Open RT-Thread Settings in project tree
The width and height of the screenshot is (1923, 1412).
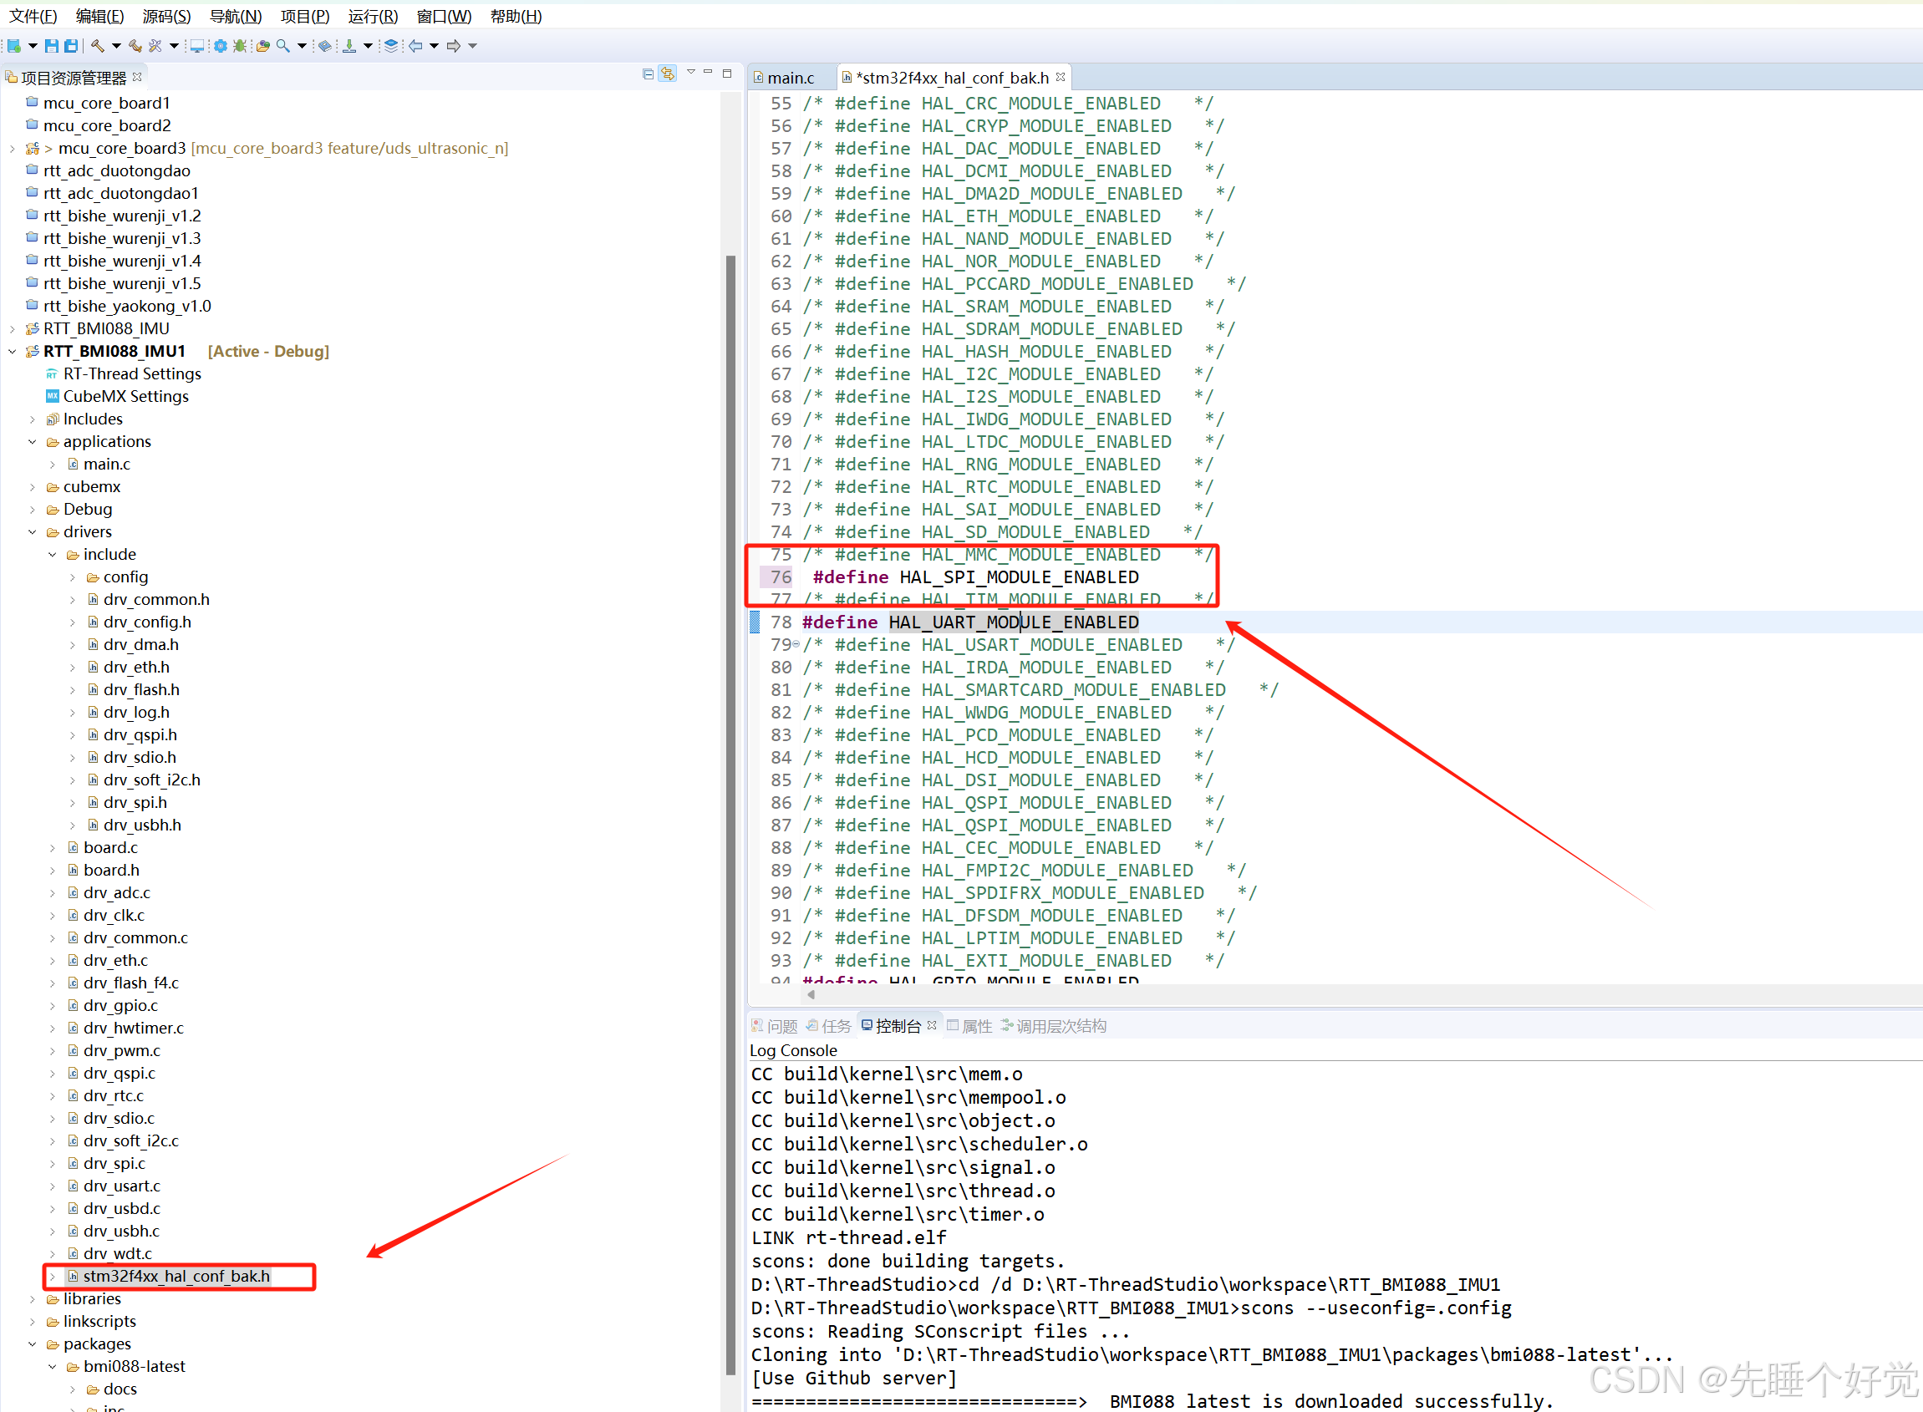pyautogui.click(x=132, y=374)
